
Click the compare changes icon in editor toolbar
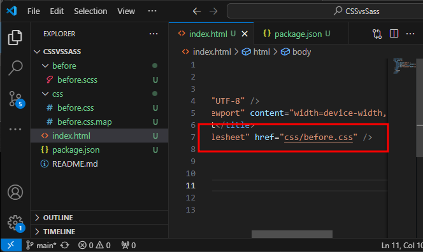coord(377,34)
